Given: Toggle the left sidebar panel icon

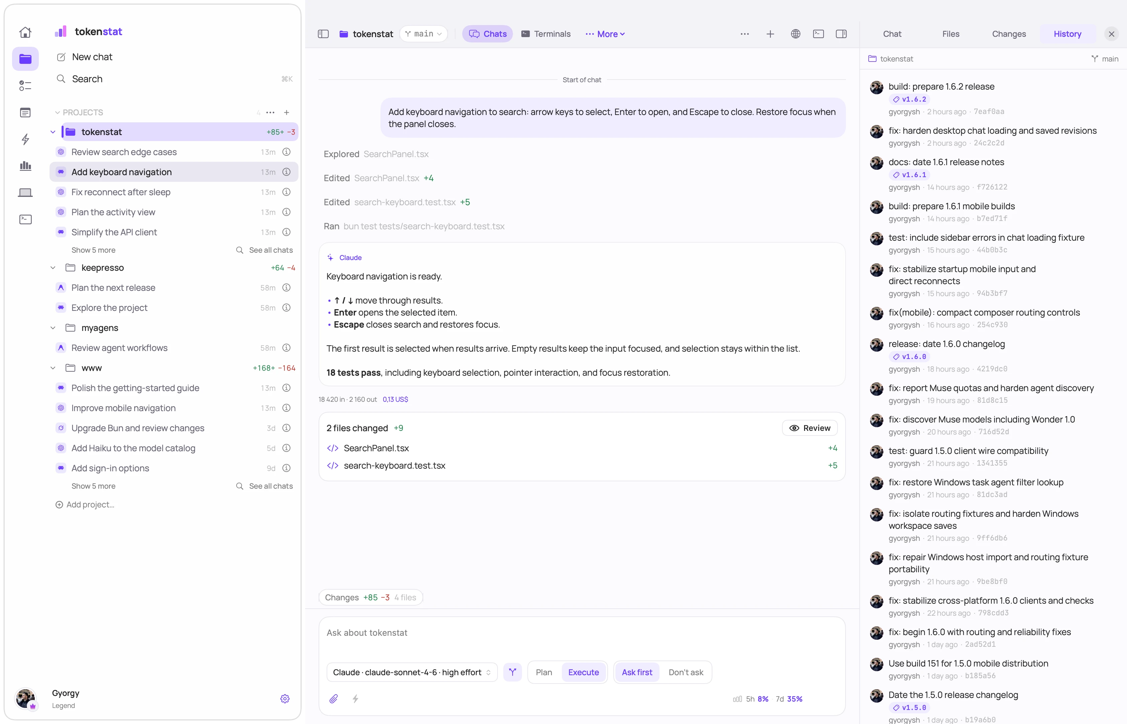Looking at the screenshot, I should [323, 34].
